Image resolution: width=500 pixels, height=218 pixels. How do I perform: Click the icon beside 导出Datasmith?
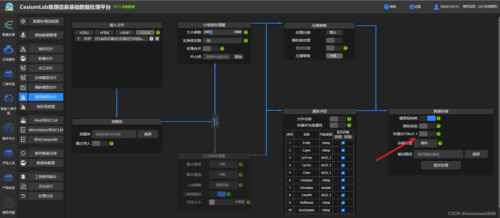(23, 140)
